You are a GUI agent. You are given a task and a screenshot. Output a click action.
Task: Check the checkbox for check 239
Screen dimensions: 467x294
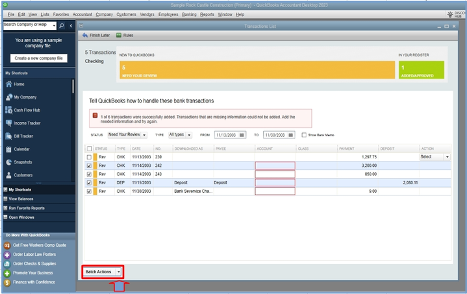pyautogui.click(x=89, y=157)
